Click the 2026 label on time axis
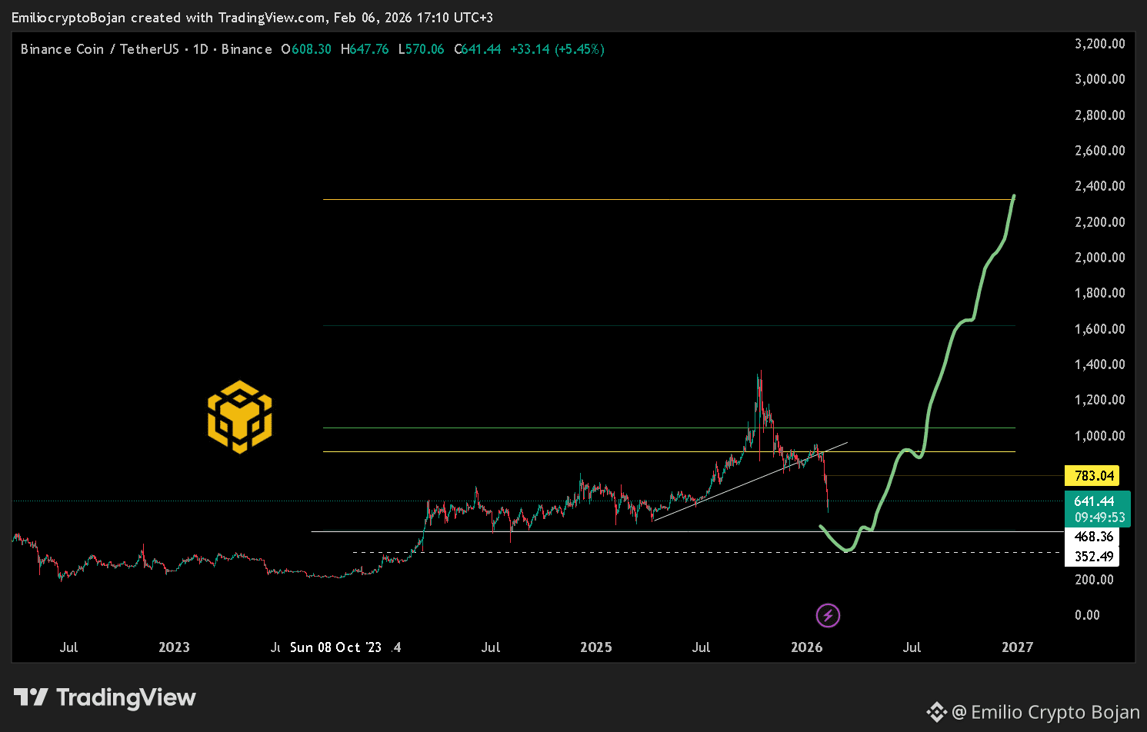The height and width of the screenshot is (732, 1147). (807, 647)
